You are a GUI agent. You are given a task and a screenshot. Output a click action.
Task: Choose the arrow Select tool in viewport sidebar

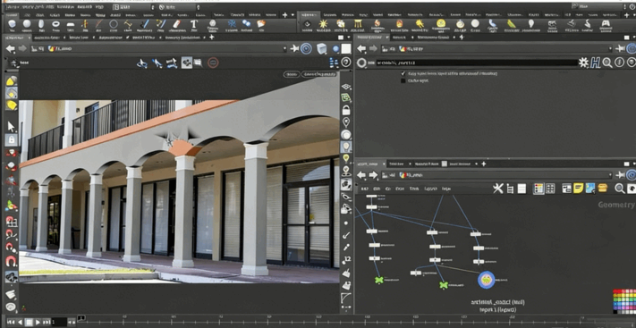(x=12, y=127)
